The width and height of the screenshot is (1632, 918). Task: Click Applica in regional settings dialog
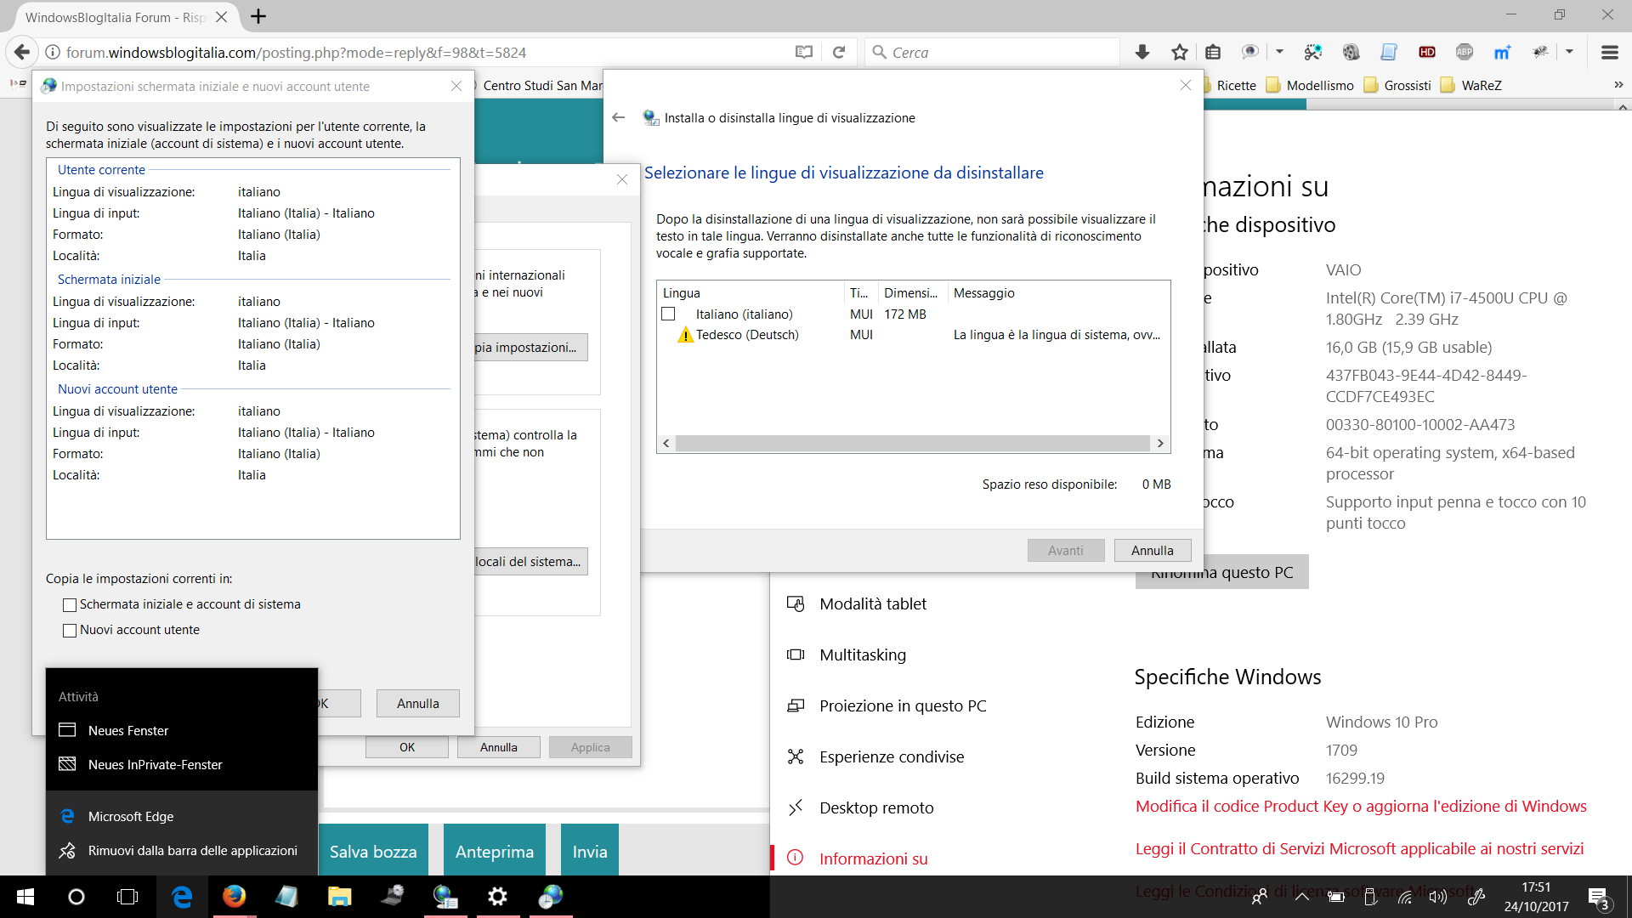pyautogui.click(x=590, y=747)
